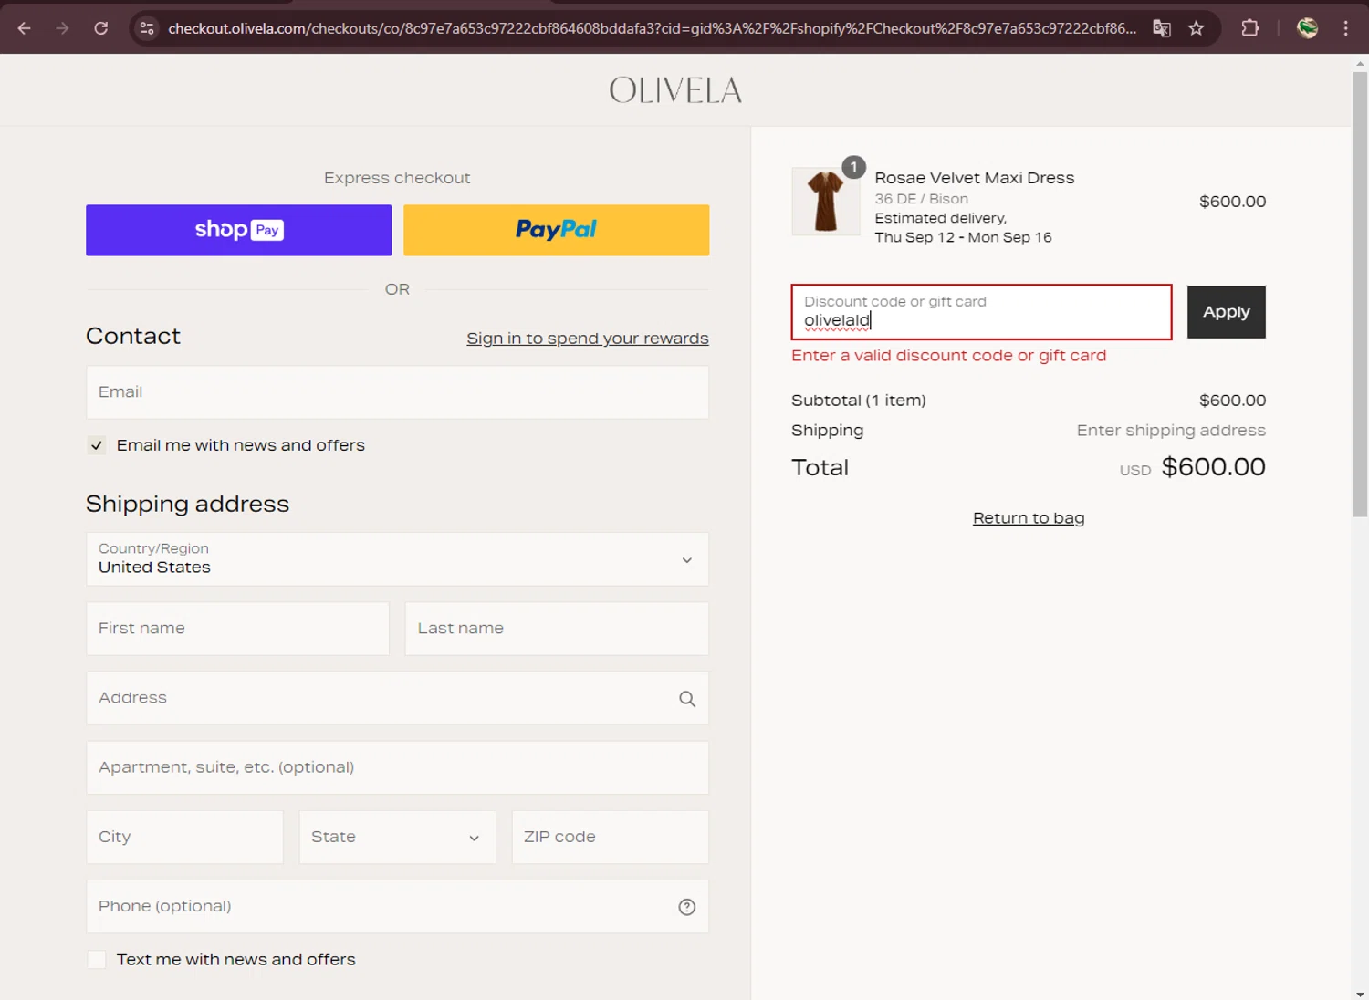The height and width of the screenshot is (1000, 1369).
Task: Click the invalid discount code error message
Action: pyautogui.click(x=948, y=356)
